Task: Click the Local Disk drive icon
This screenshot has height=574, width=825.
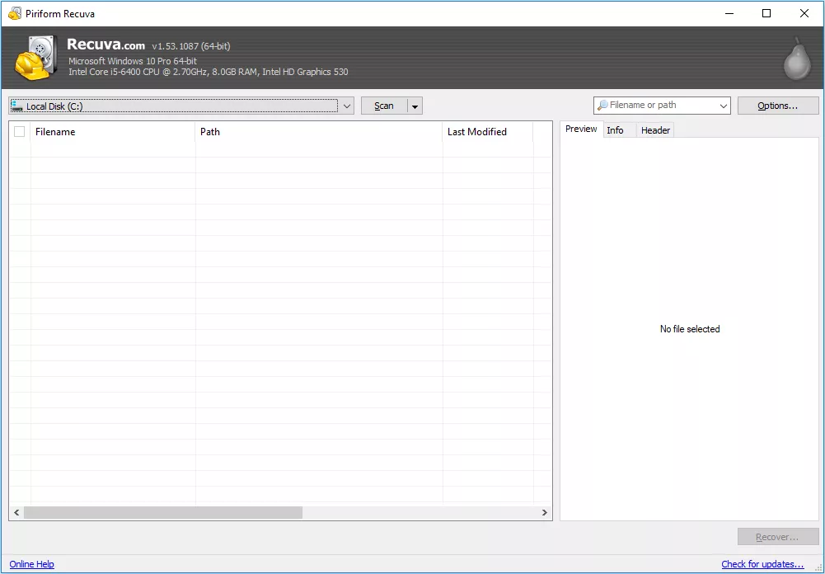Action: tap(17, 106)
